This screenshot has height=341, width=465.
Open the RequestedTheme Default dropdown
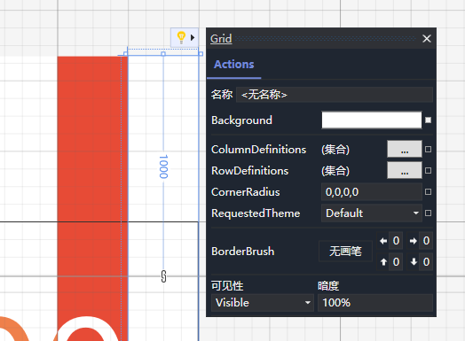coord(372,213)
